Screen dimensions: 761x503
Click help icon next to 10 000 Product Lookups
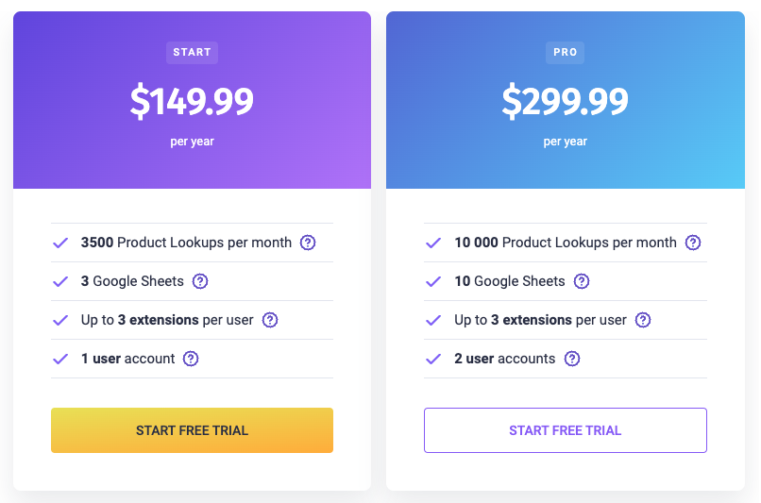[x=693, y=243]
